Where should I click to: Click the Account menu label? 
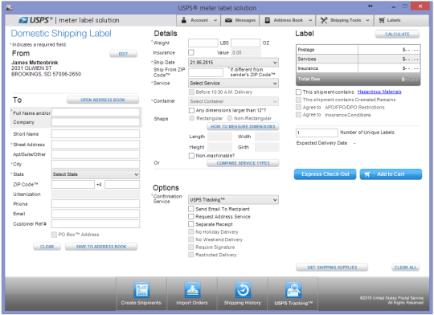pos(199,20)
